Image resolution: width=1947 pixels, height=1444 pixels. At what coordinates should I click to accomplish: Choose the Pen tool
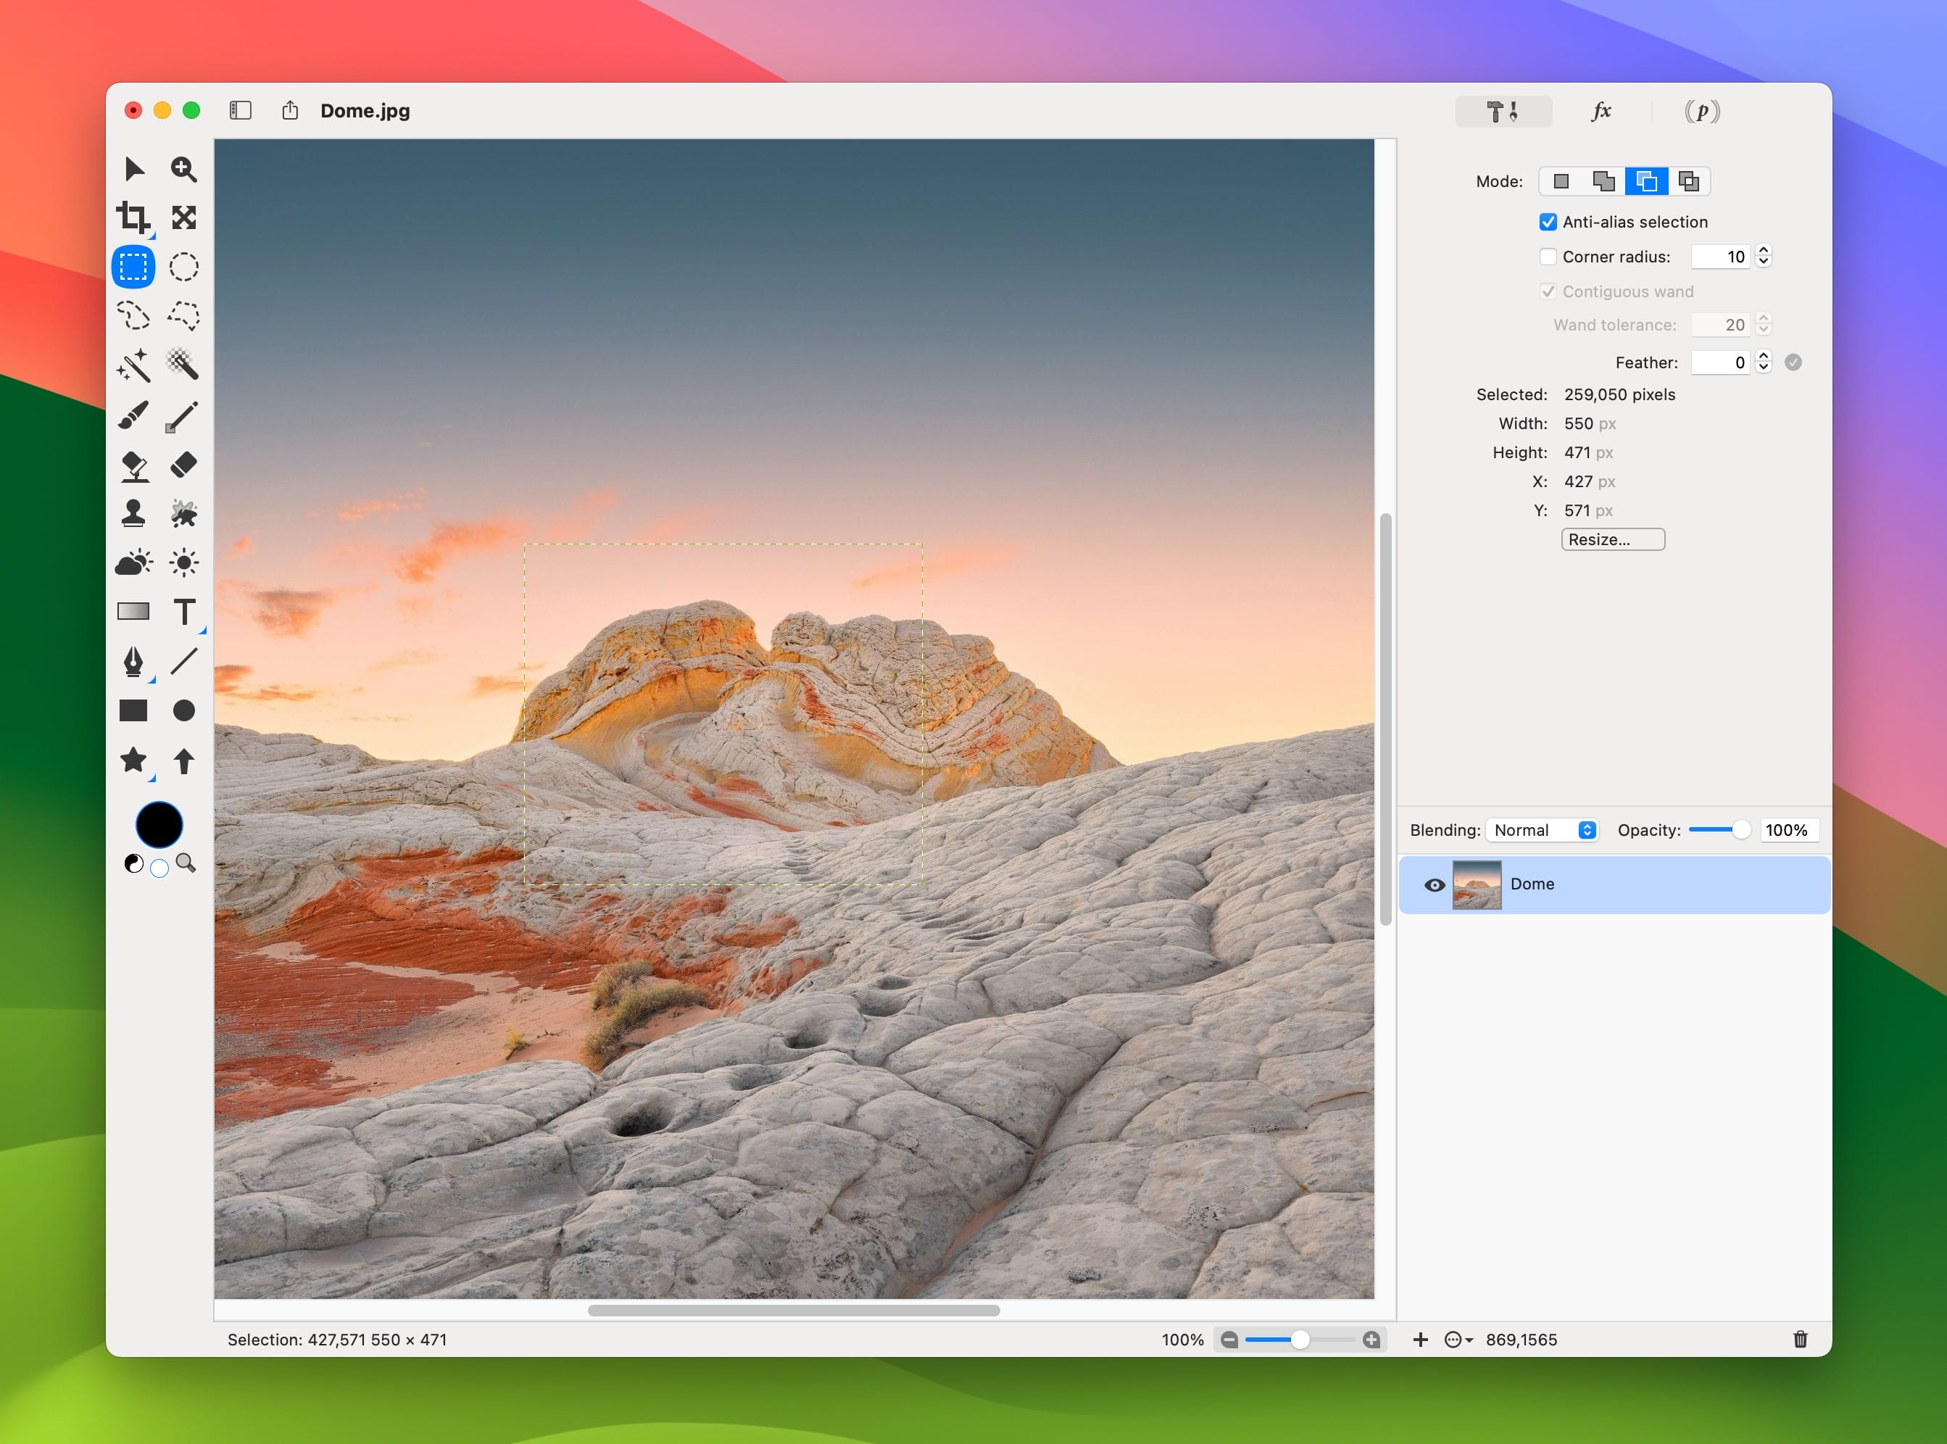133,662
